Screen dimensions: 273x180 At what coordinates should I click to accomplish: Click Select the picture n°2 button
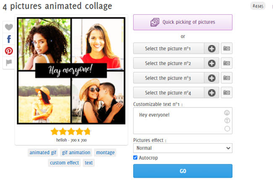[168, 63]
